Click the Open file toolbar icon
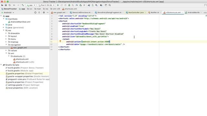The width and height of the screenshot is (207, 116). pyautogui.click(x=2, y=5)
